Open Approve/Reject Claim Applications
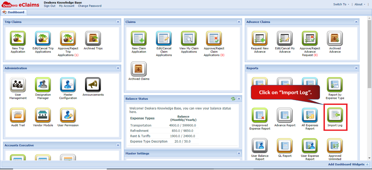The height and width of the screenshot is (170, 372). [x=214, y=39]
